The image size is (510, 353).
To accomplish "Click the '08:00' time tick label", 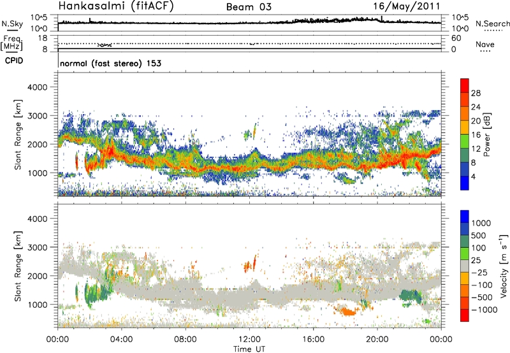I will 186,340.
